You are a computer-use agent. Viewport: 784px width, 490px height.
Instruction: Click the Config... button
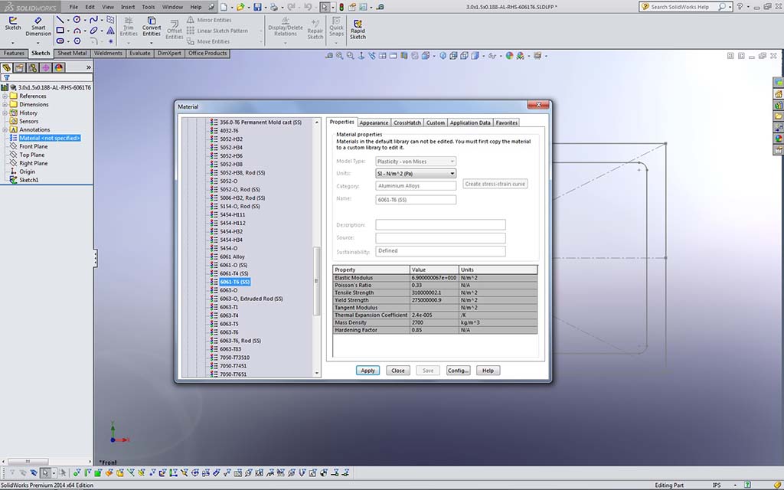point(458,371)
